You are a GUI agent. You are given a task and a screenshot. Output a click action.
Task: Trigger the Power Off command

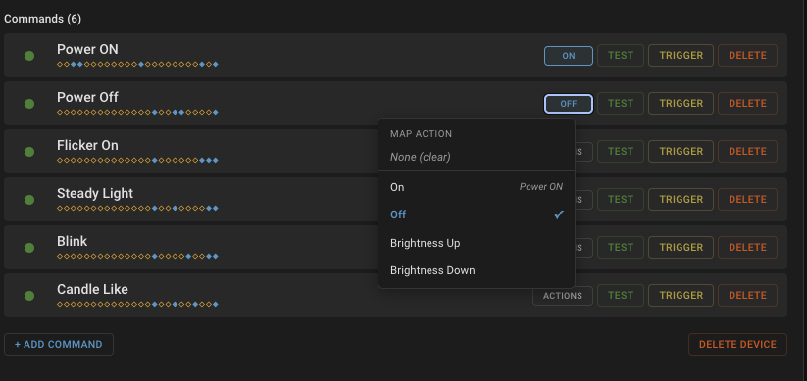tap(681, 104)
